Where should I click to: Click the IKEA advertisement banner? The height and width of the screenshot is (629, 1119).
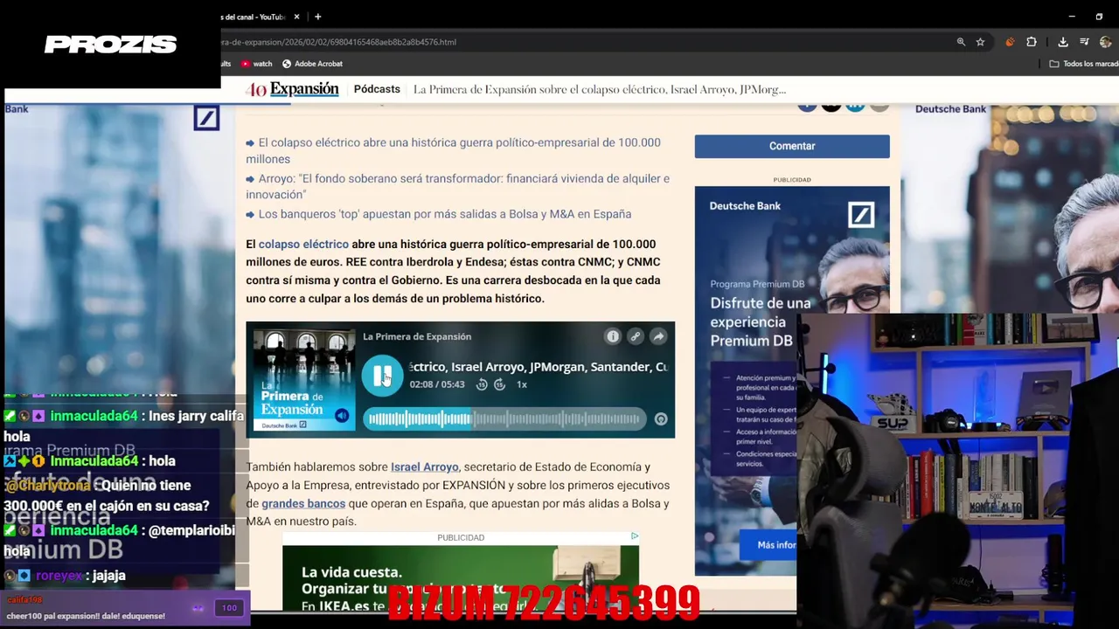461,577
